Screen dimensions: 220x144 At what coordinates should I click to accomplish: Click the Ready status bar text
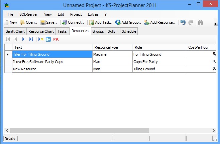[x=10, y=139]
